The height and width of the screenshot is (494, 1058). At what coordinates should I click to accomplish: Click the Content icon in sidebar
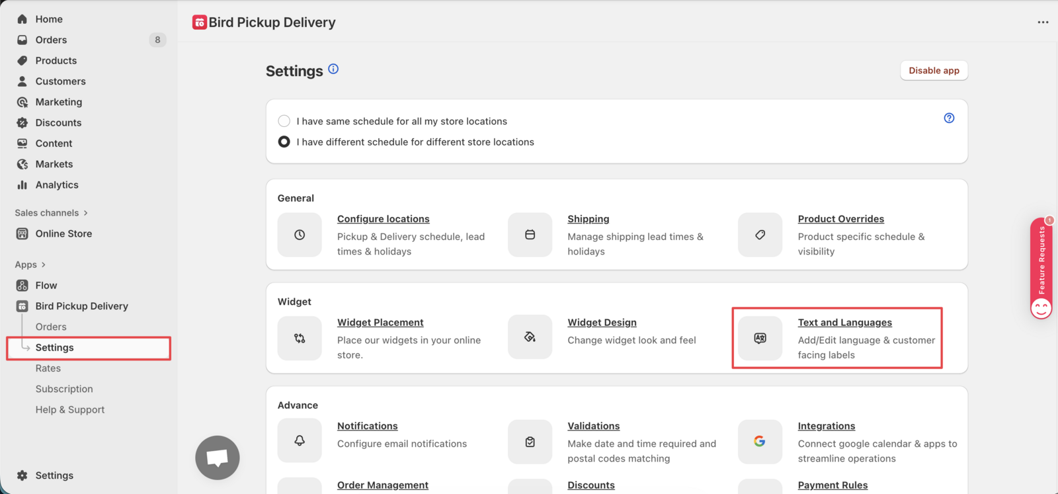coord(22,144)
